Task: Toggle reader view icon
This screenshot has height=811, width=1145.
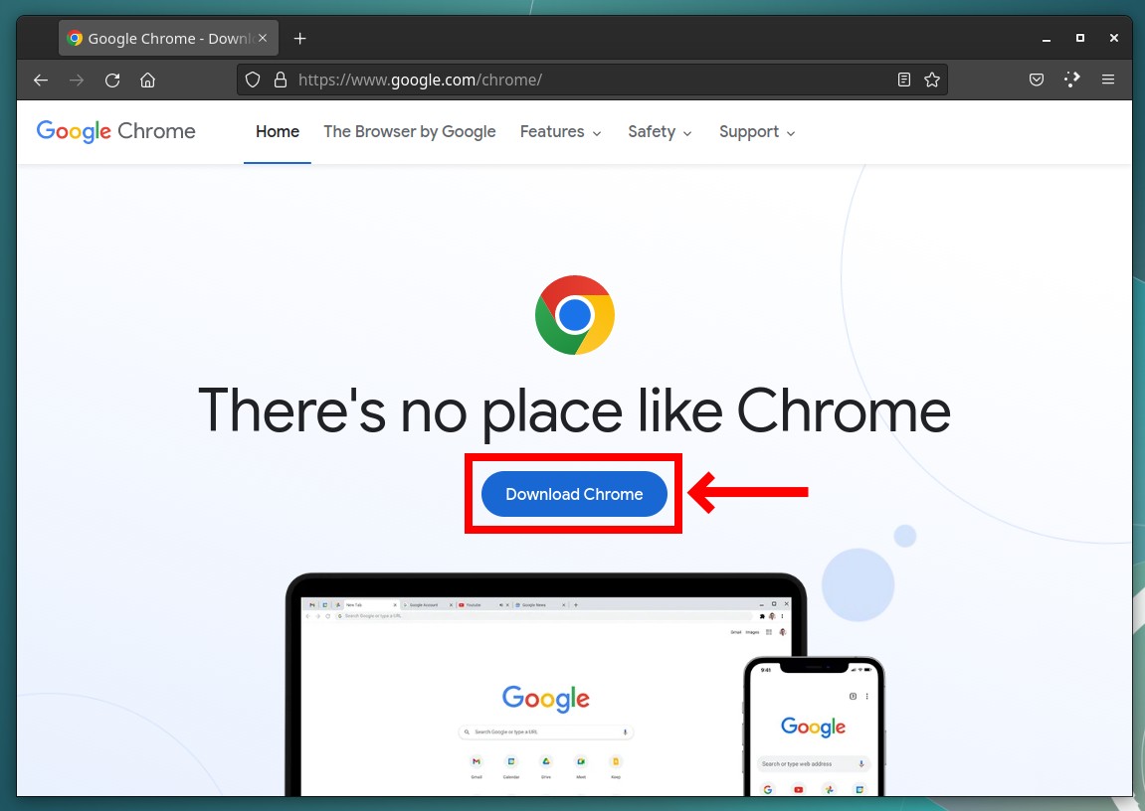Action: pos(904,80)
